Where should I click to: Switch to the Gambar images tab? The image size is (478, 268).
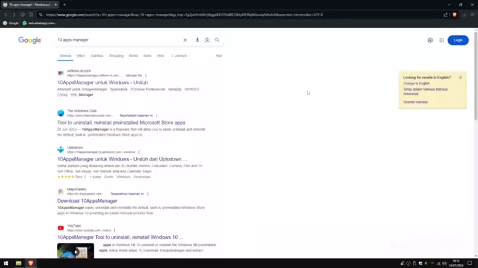(x=96, y=56)
